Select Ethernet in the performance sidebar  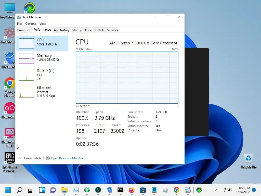43,91
